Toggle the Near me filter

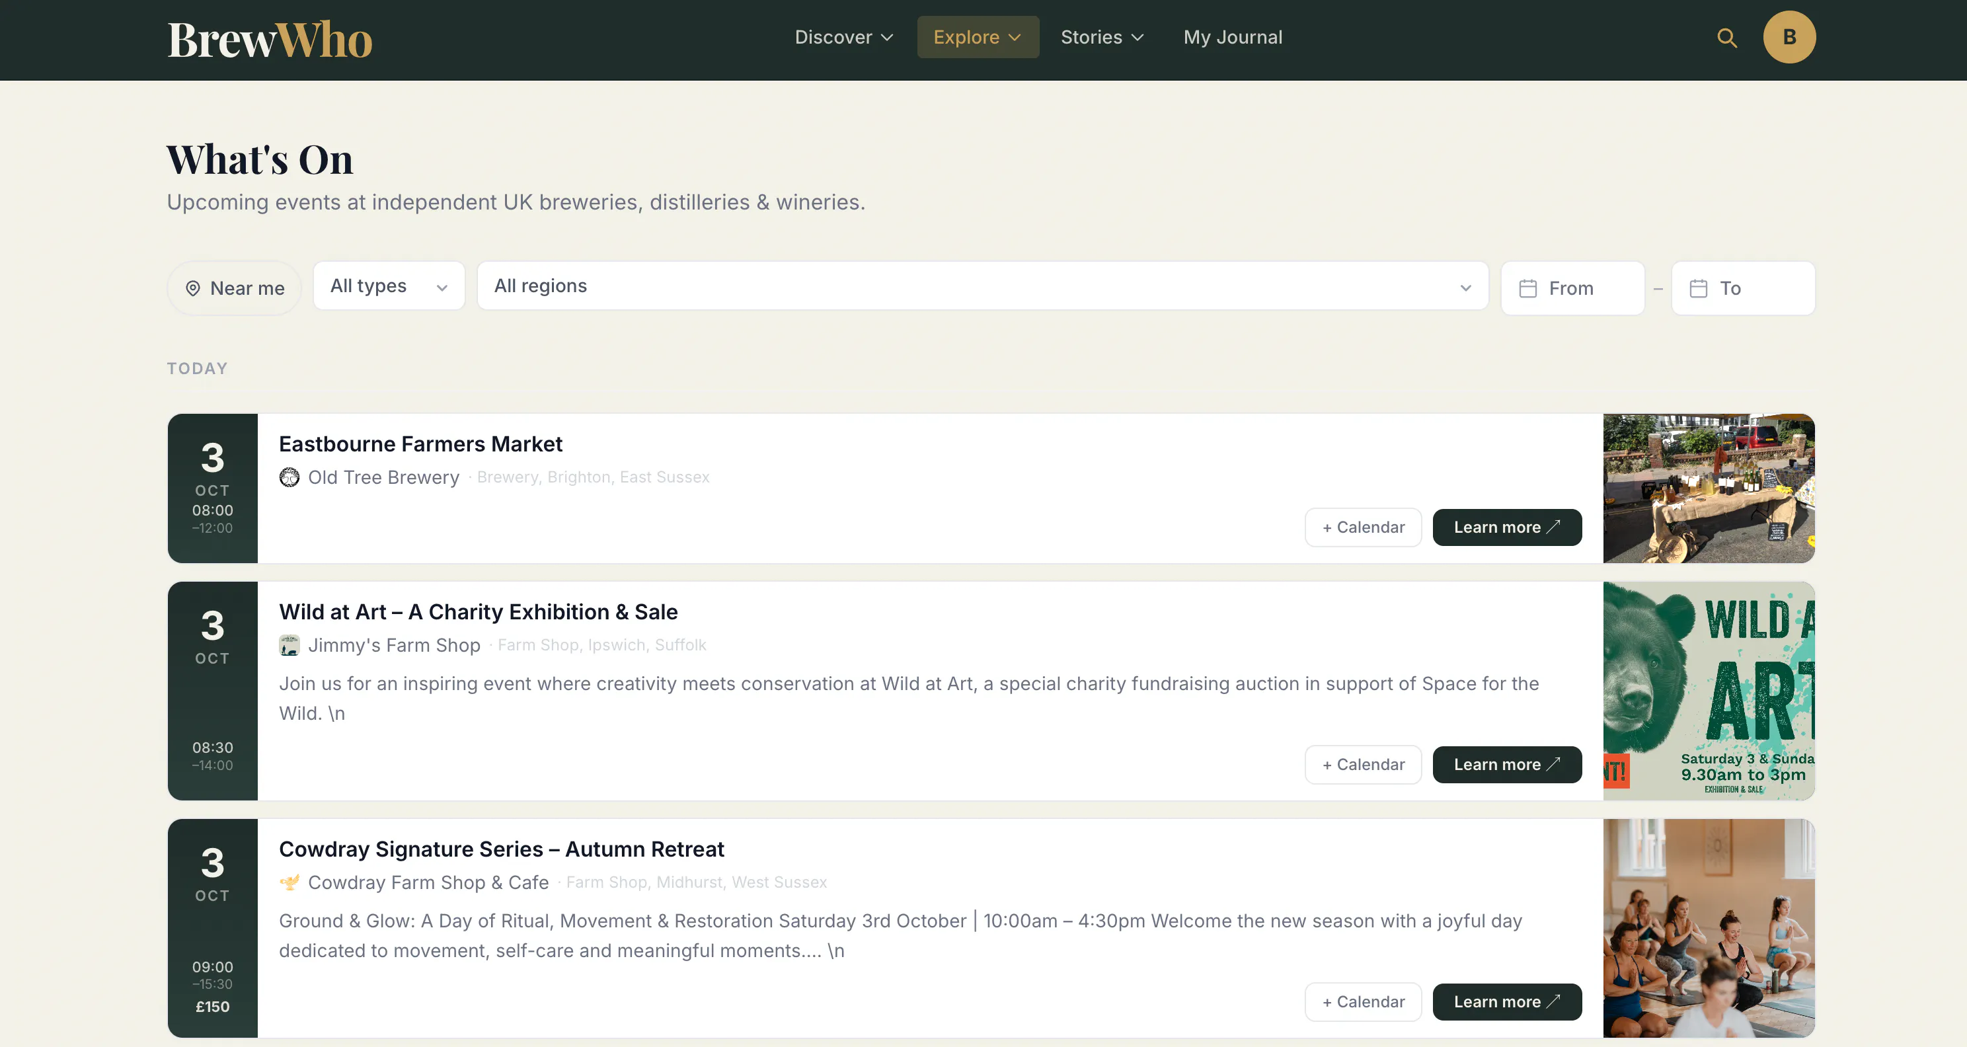point(235,289)
